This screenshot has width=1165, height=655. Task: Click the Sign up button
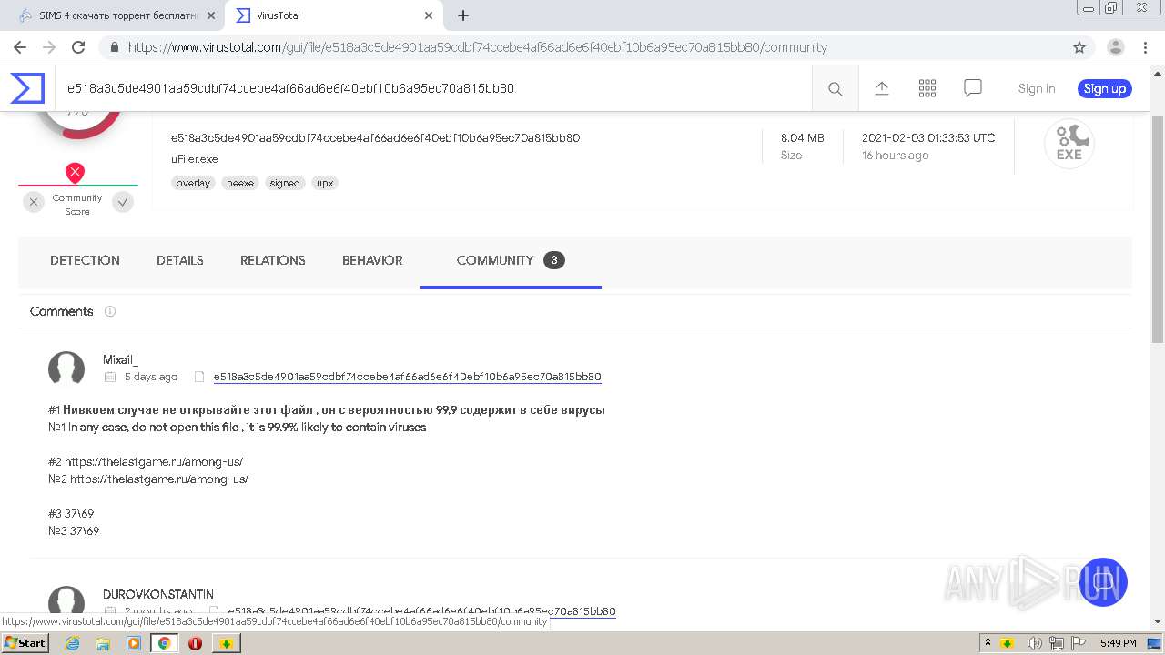pos(1104,88)
